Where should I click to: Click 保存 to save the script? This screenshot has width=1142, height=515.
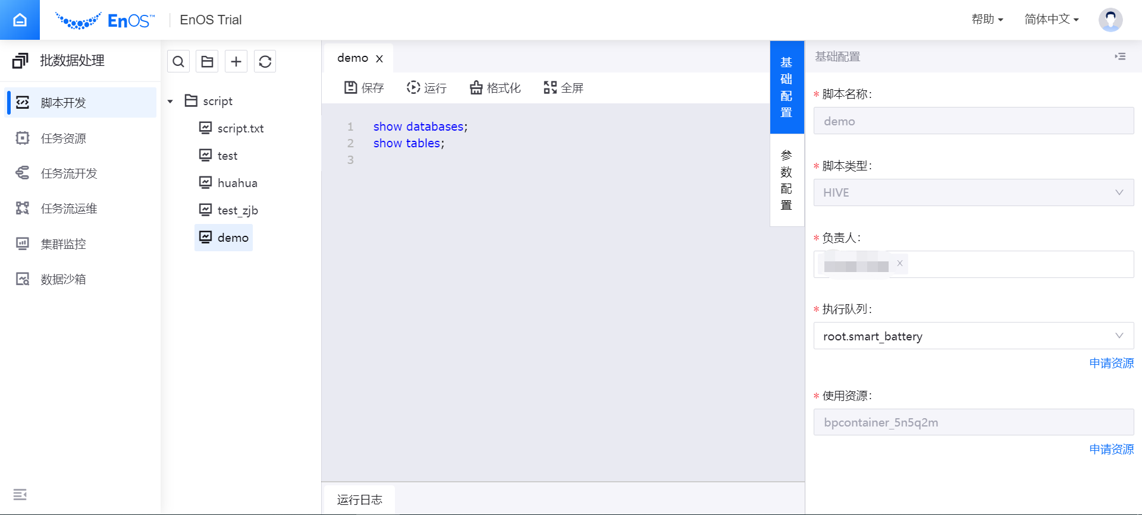[x=364, y=88]
